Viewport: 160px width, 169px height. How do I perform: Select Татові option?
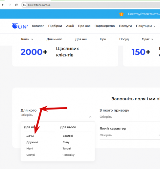click(67, 149)
